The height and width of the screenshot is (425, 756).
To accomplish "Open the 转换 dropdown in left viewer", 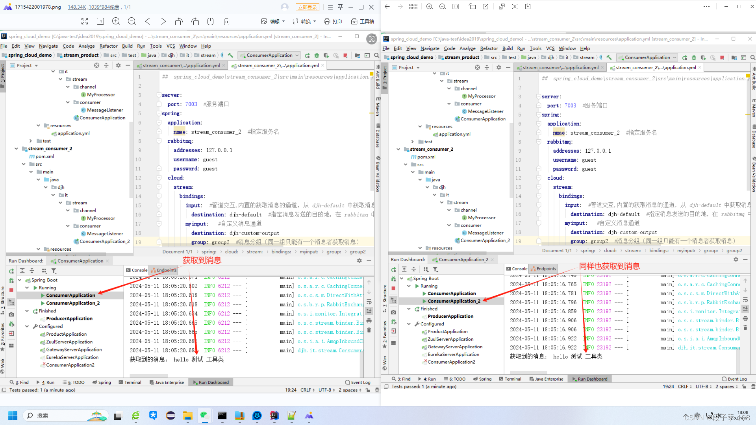I will pyautogui.click(x=304, y=21).
